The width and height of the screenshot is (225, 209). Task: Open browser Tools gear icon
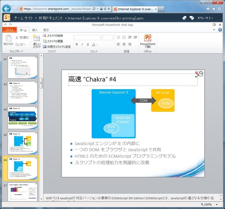pos(219,9)
